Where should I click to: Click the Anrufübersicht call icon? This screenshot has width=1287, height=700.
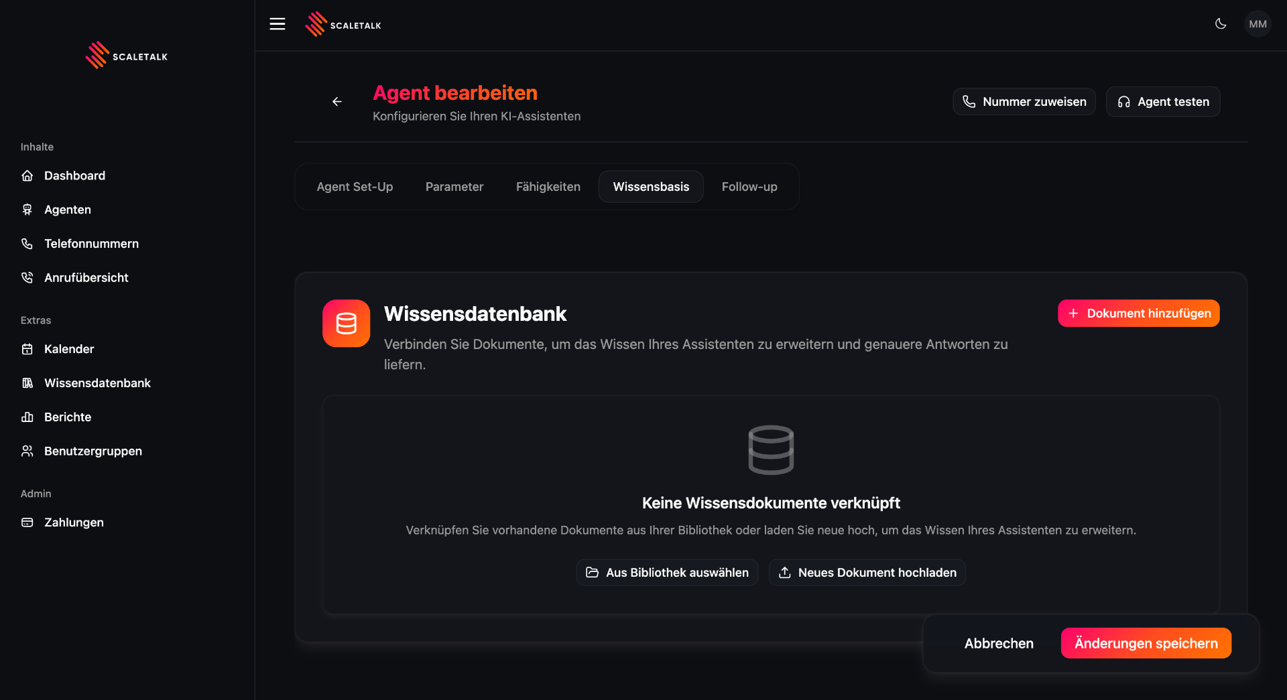(27, 278)
